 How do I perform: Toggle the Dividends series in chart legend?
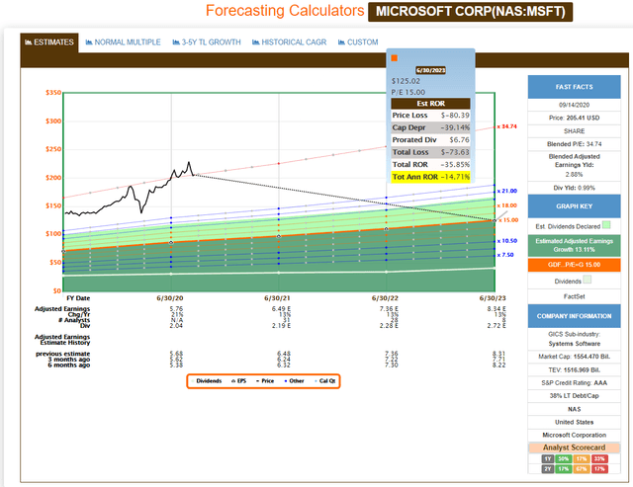click(209, 380)
